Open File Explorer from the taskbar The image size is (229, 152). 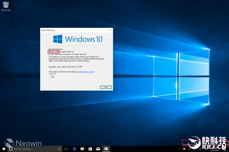pyautogui.click(x=82, y=149)
